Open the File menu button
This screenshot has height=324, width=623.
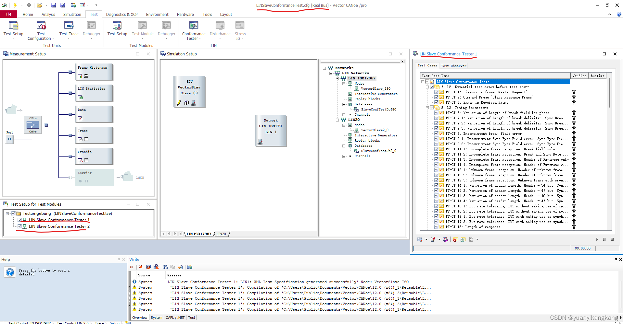(8, 14)
